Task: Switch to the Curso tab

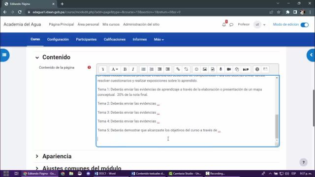Action: tap(35, 39)
